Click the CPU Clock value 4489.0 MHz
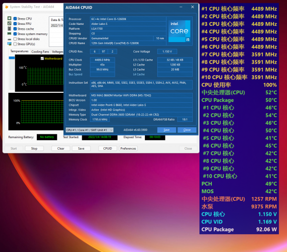 pyautogui.click(x=102, y=60)
